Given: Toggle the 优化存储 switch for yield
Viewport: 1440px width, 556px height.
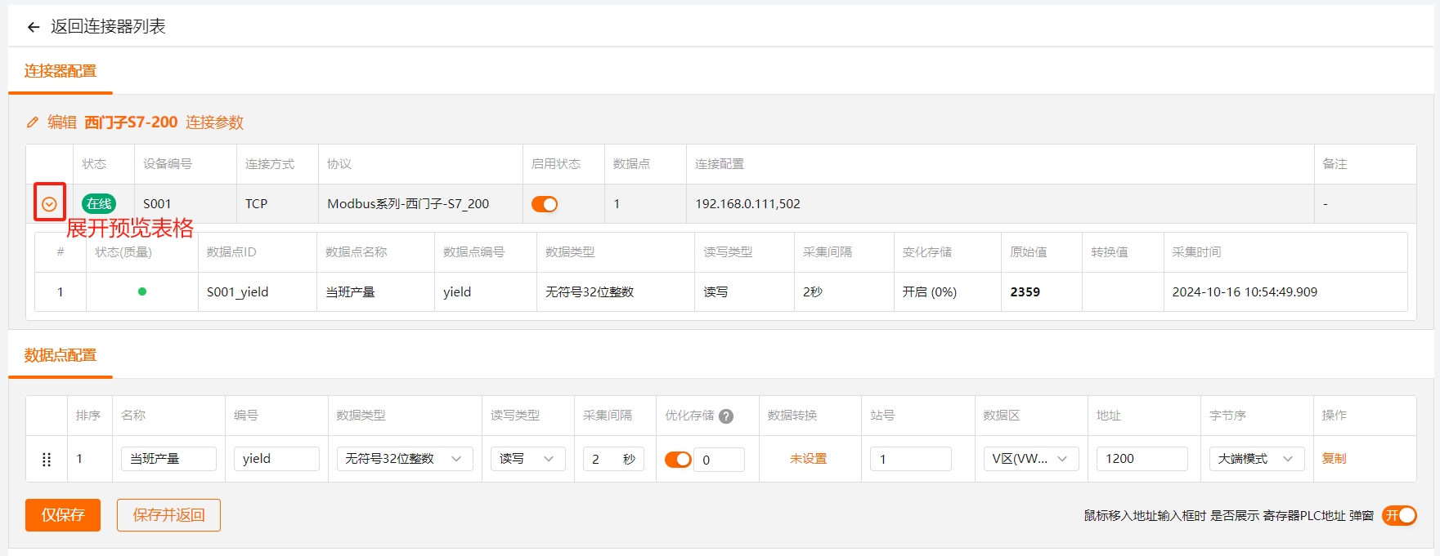Looking at the screenshot, I should (x=678, y=460).
